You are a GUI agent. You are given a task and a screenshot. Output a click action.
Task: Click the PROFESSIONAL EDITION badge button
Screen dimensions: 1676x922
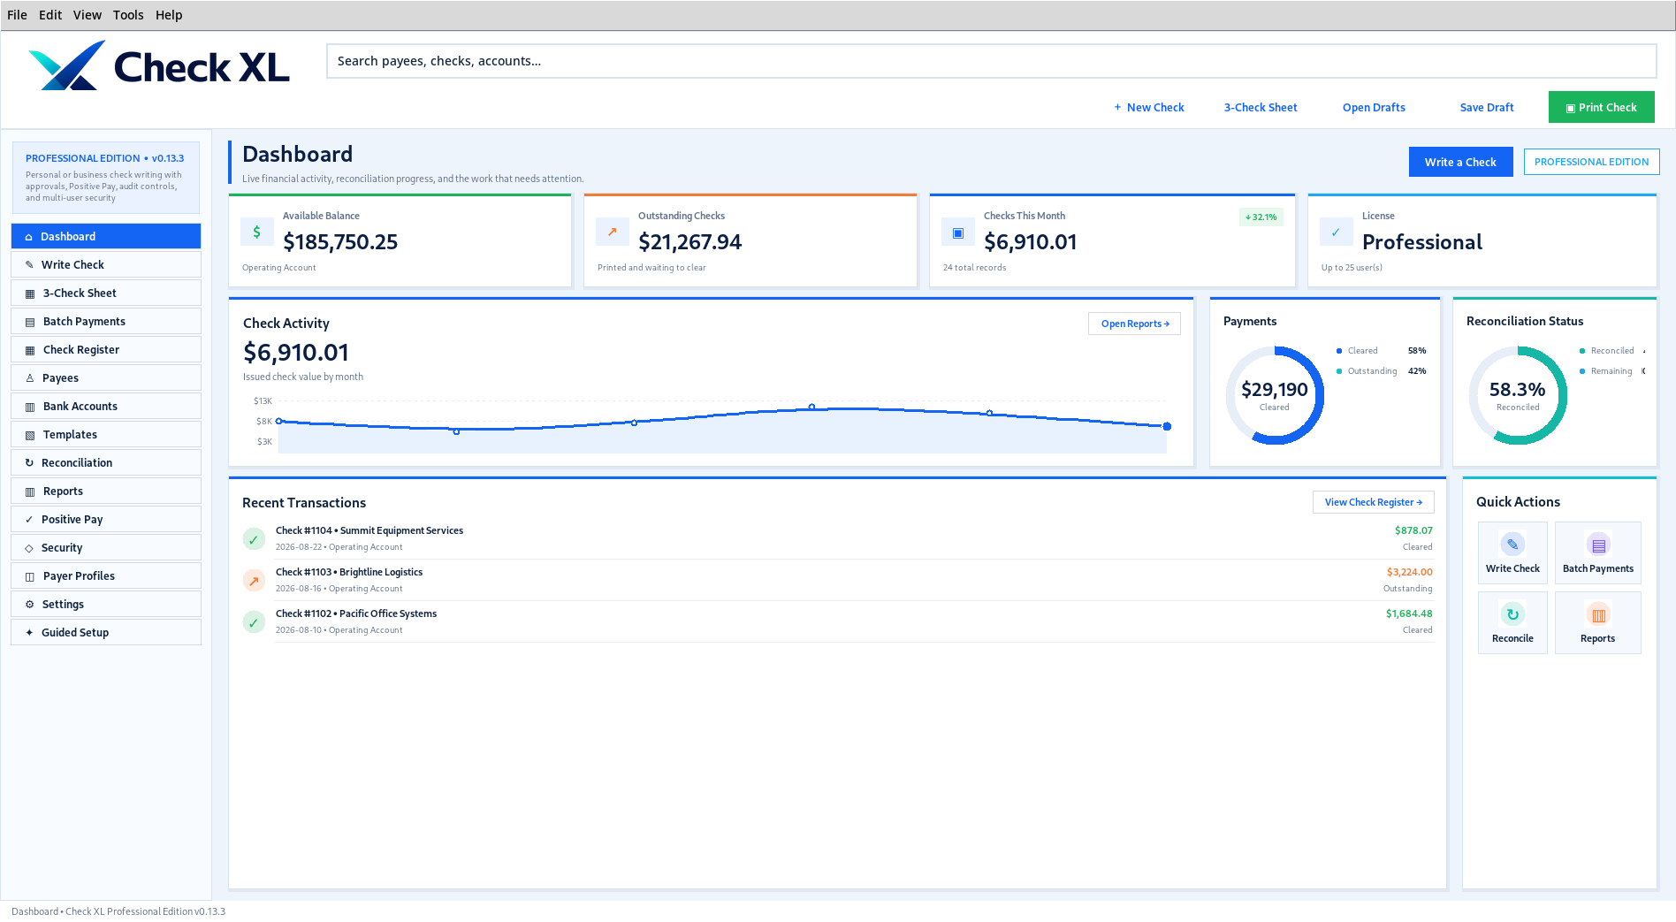[x=1591, y=162]
